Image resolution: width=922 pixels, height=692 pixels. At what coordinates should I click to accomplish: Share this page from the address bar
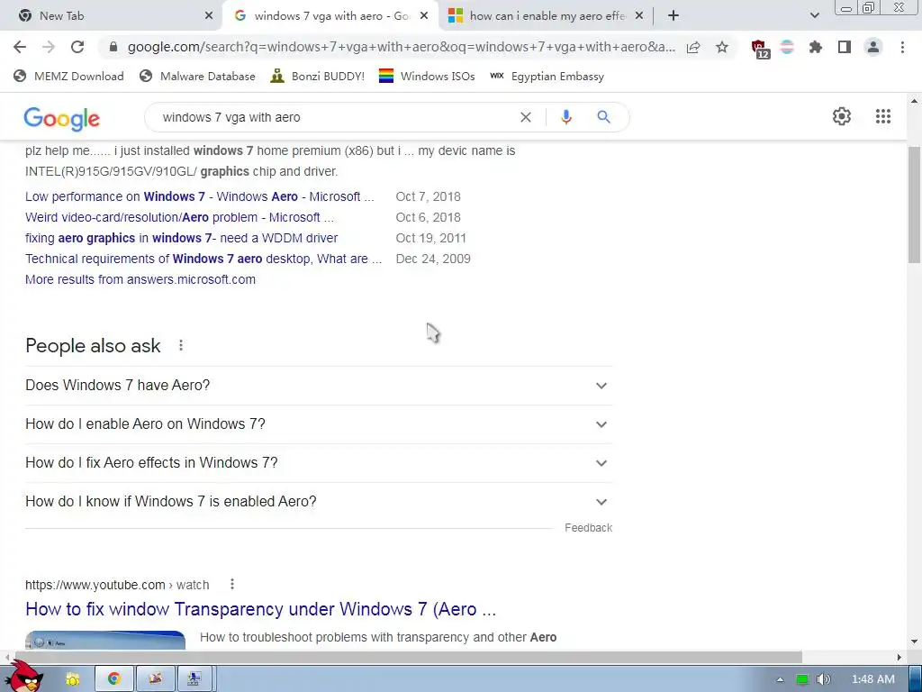point(693,47)
